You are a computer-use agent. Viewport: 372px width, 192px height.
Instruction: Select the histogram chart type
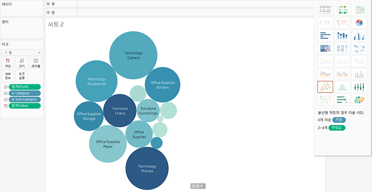342,87
